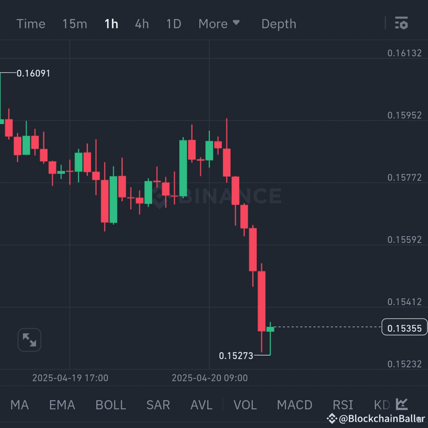
Task: Select the 1h interval tab
Action: (111, 24)
